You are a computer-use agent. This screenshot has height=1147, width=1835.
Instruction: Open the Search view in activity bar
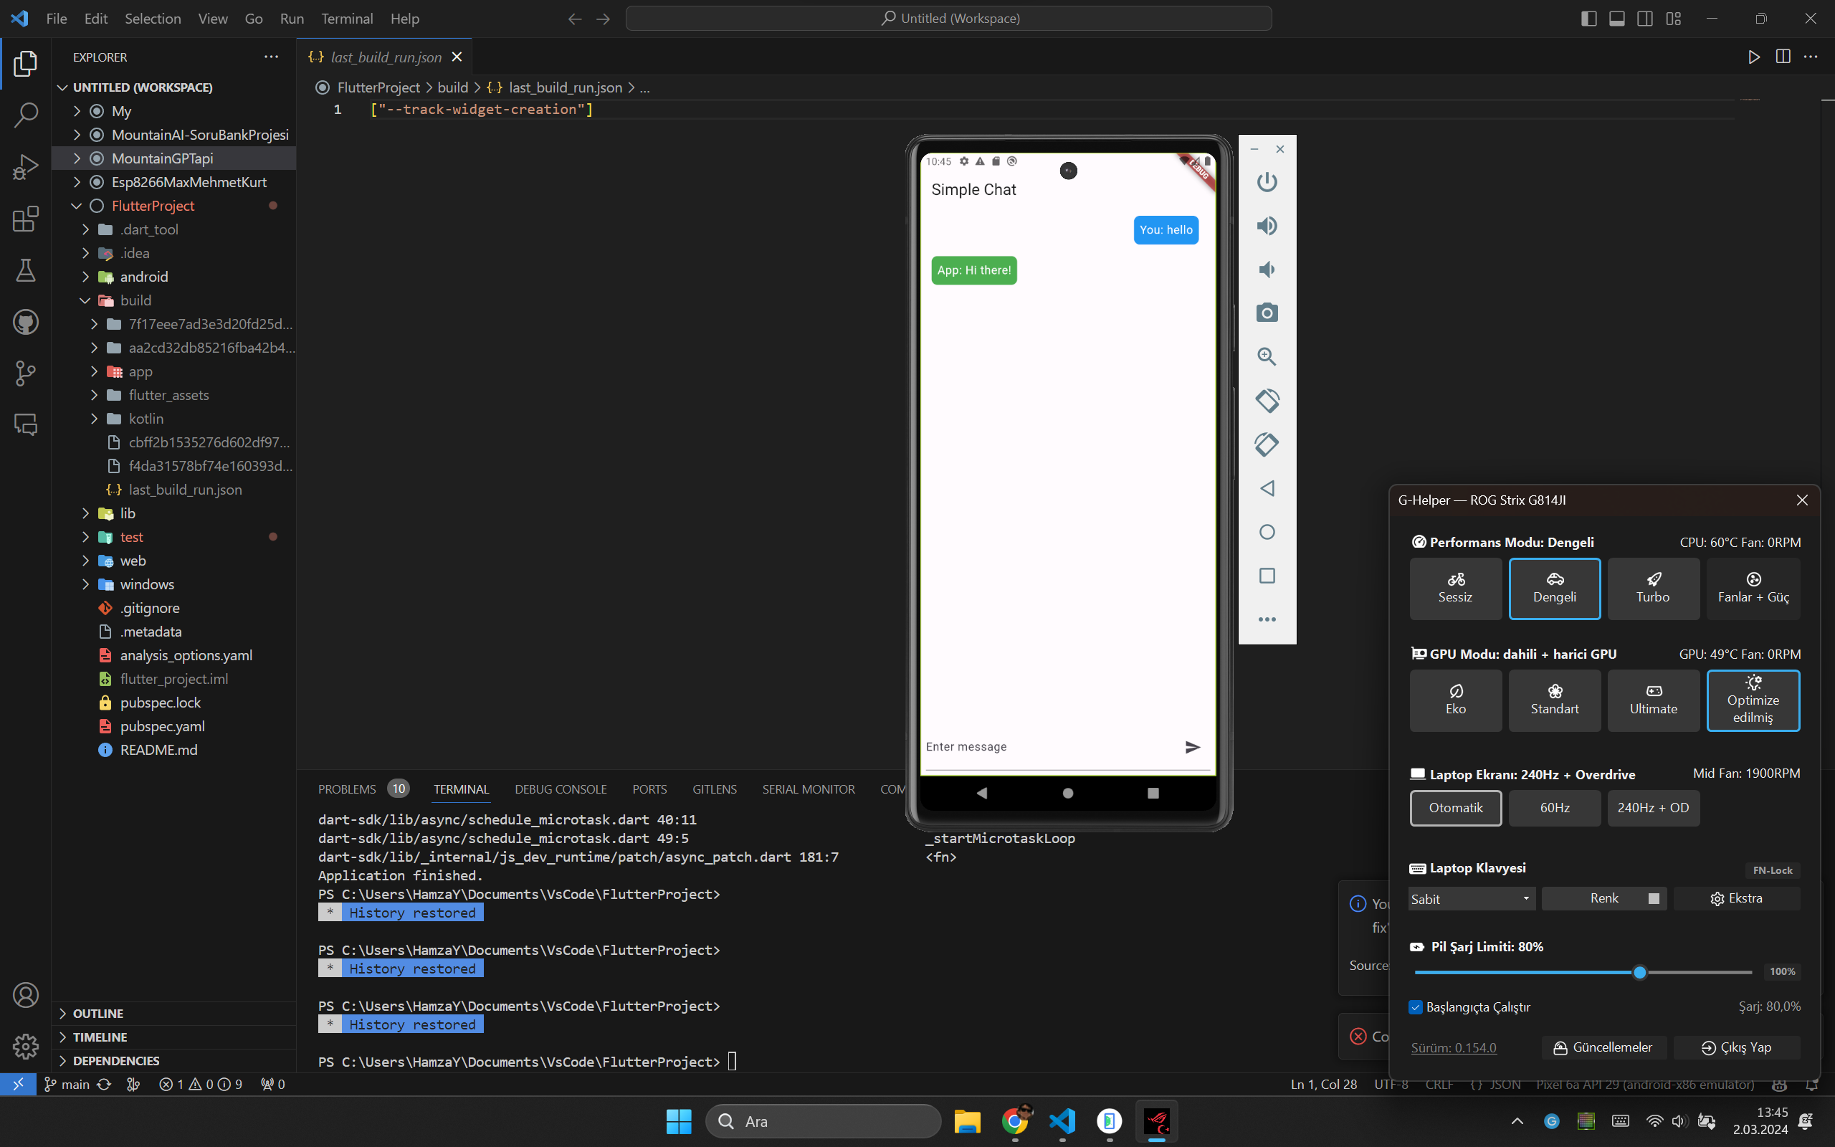(26, 115)
